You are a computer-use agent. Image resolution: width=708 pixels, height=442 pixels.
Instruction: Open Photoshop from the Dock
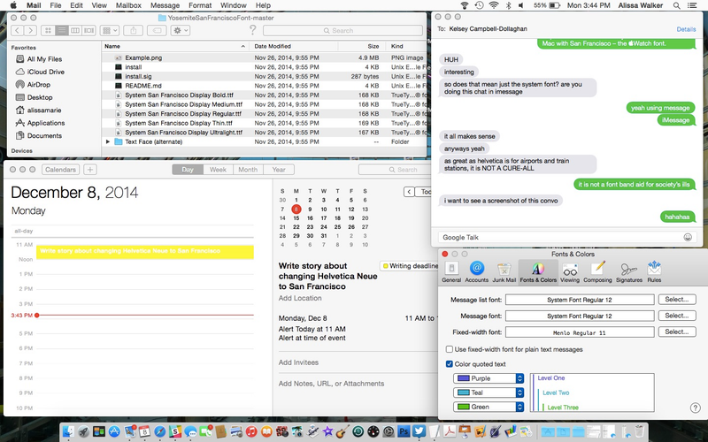click(x=404, y=431)
